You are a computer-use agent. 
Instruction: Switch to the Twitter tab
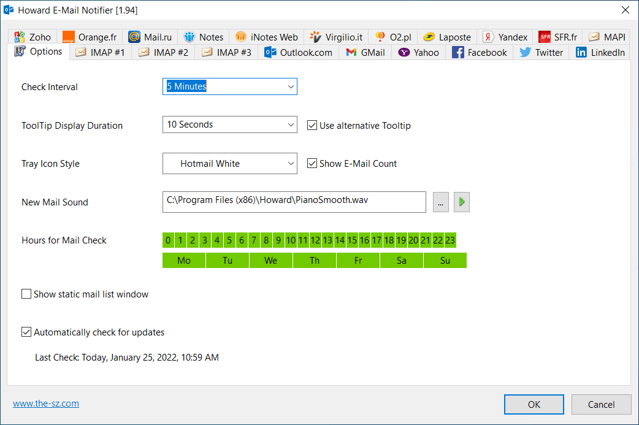[541, 53]
